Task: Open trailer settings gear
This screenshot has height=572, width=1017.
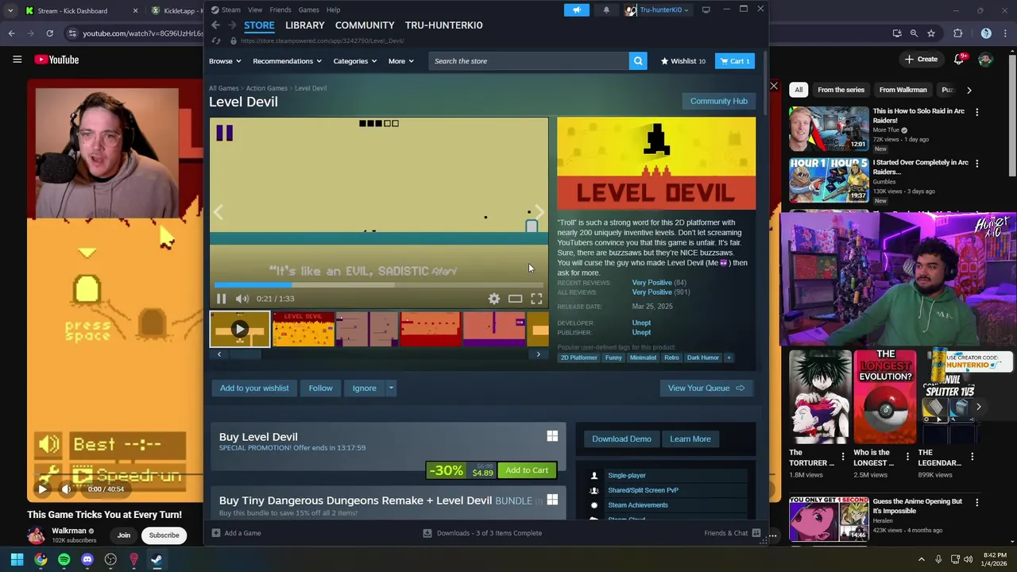Action: pos(494,299)
